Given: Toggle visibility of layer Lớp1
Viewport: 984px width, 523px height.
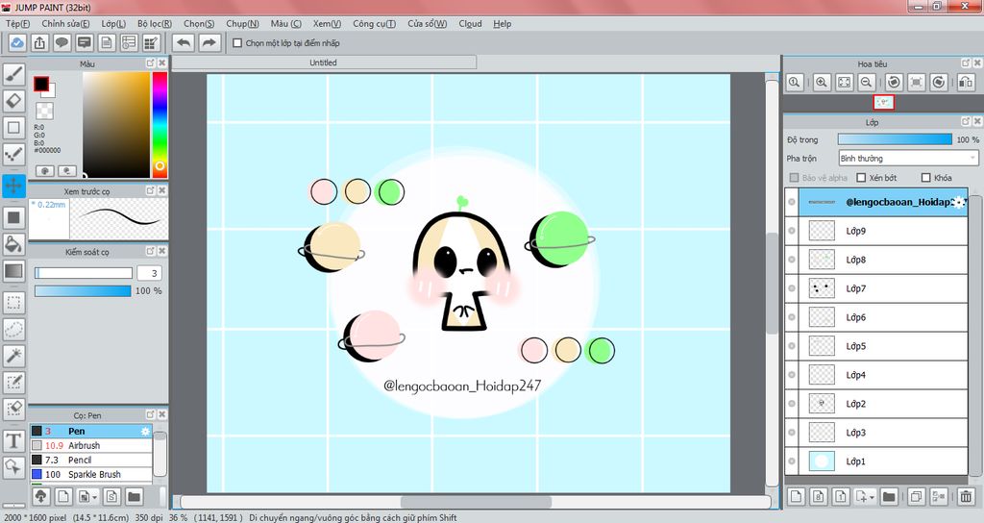Looking at the screenshot, I should point(792,461).
